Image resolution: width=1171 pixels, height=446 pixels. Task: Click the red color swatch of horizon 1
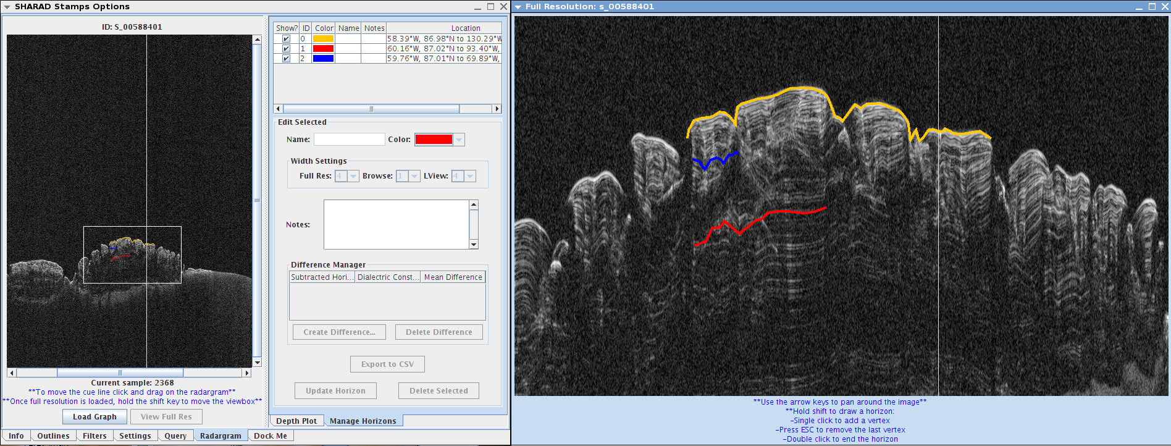click(x=323, y=49)
